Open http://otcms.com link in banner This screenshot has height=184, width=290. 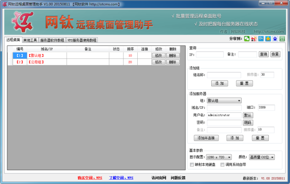point(269,31)
